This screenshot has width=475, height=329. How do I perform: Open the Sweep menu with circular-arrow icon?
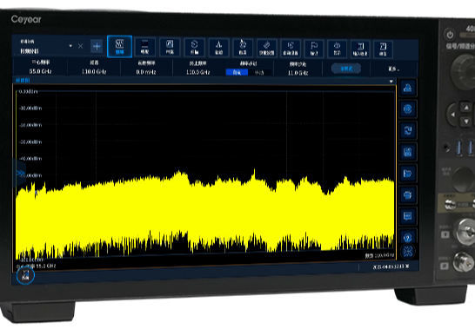194,48
